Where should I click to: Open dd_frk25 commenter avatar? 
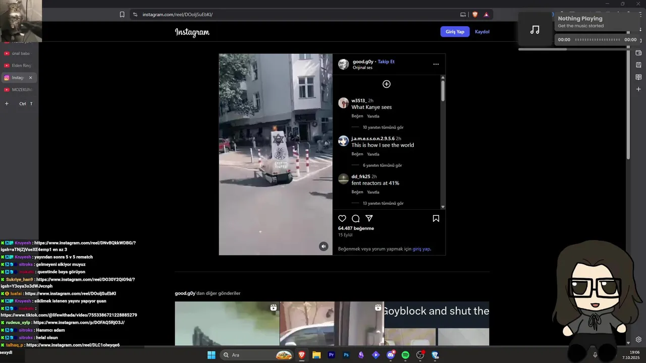344,178
